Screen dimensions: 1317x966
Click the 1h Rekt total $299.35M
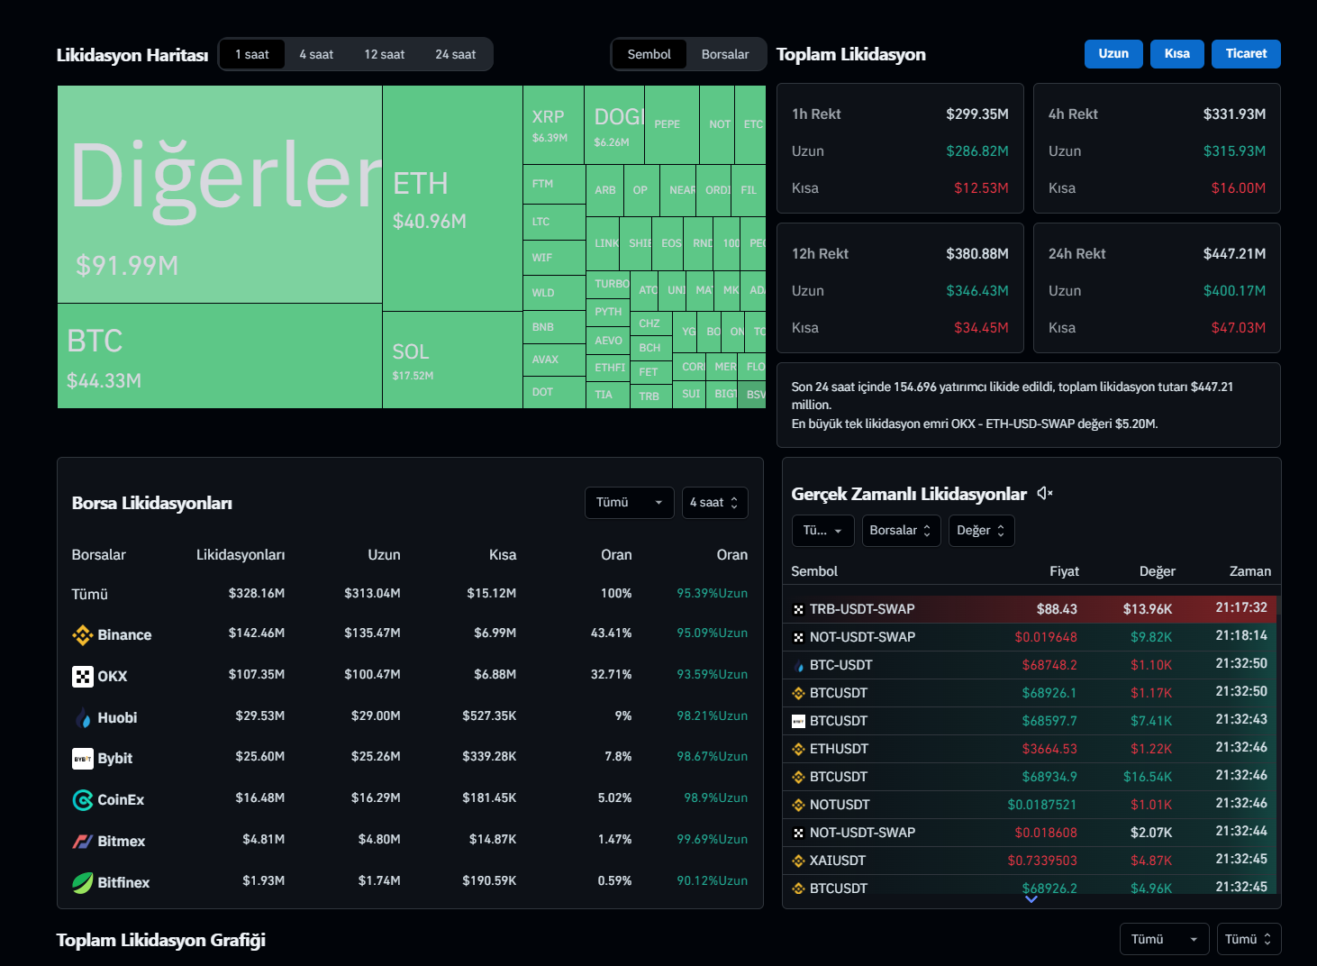pos(977,114)
